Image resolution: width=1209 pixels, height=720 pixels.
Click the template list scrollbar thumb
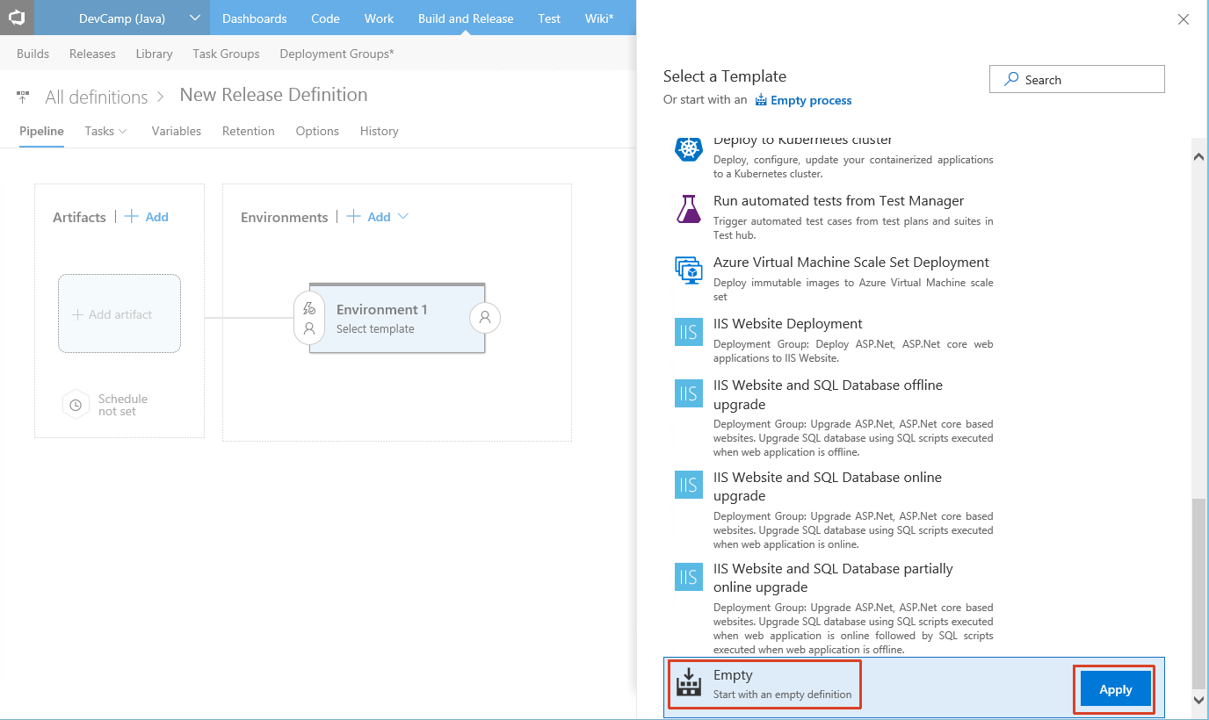pyautogui.click(x=1199, y=593)
